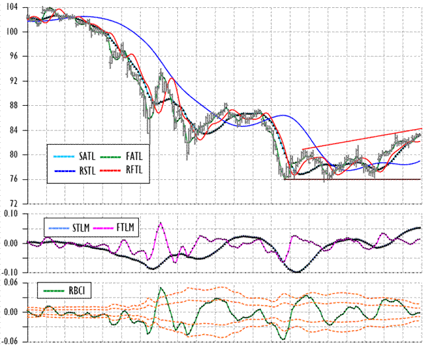Click the magenta FTLM legend line sample
Viewport: 430px width, 346px height.
(x=103, y=228)
